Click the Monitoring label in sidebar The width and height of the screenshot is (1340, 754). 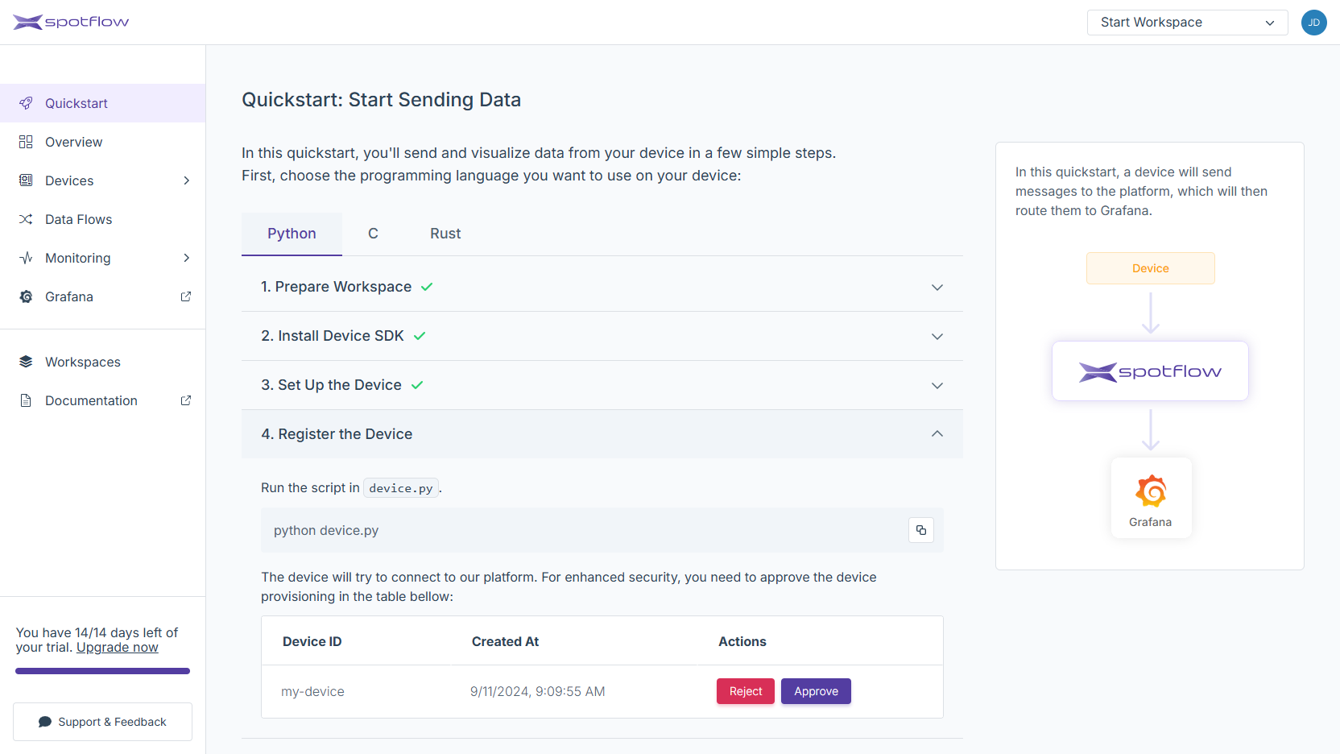pyautogui.click(x=78, y=258)
